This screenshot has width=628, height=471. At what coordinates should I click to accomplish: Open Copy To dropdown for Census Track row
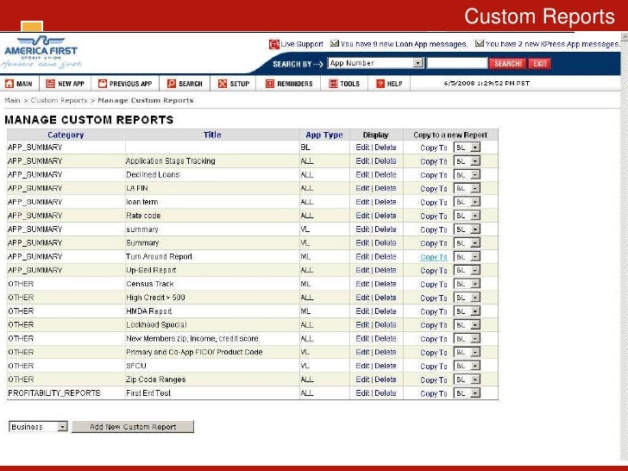[467, 284]
